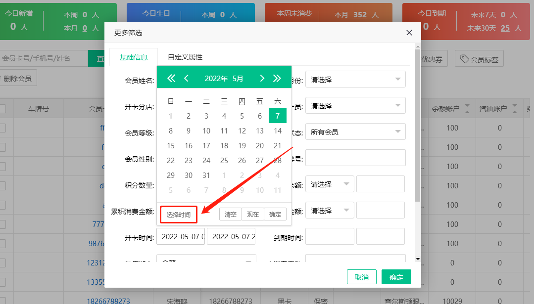
Task: Open the 所有会员 status dropdown
Action: [x=355, y=131]
